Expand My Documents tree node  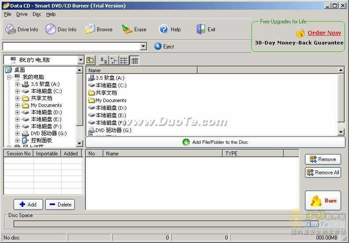point(17,105)
